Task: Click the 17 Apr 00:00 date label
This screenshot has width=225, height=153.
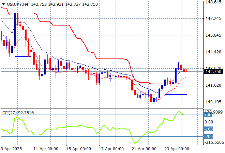Action: coord(111,149)
